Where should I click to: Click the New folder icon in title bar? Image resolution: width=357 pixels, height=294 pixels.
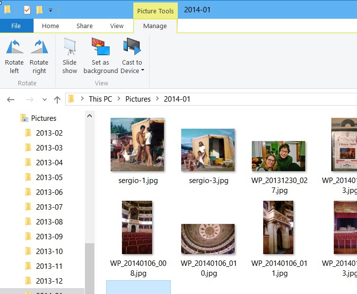click(40, 10)
